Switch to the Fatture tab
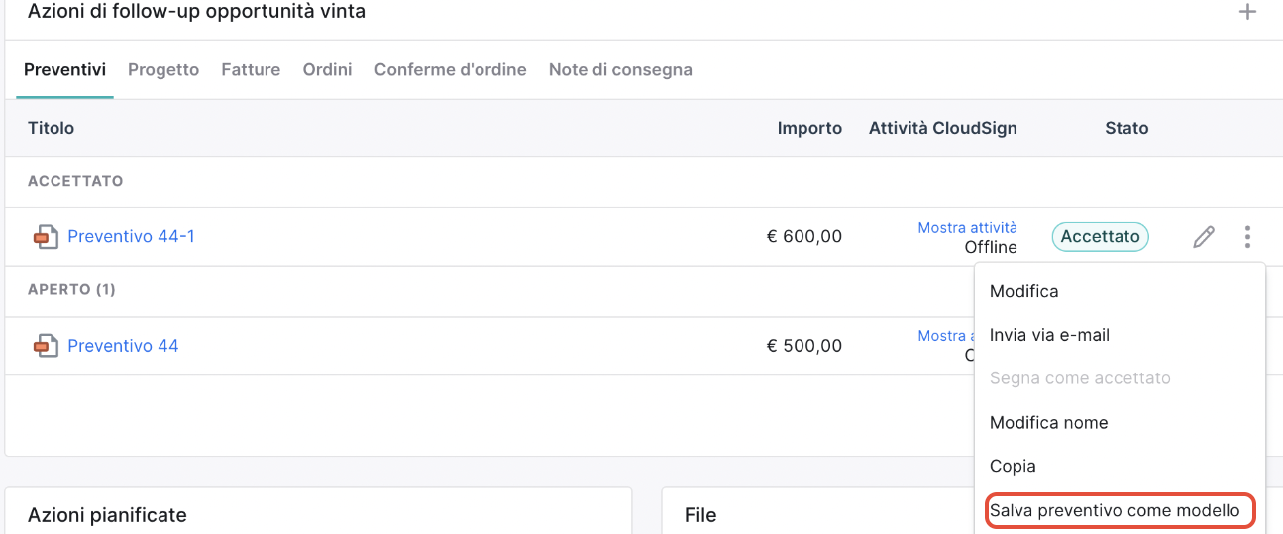 pos(251,70)
